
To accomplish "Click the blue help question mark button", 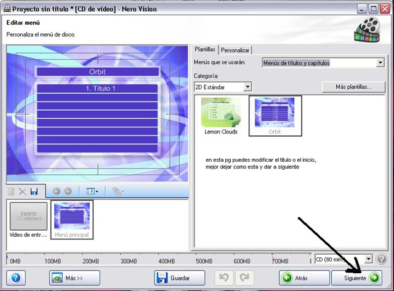I will tap(16, 277).
